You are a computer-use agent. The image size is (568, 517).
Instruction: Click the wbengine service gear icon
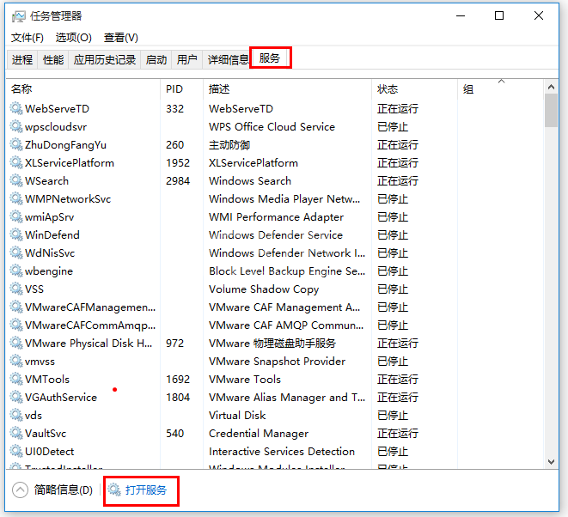tap(16, 271)
